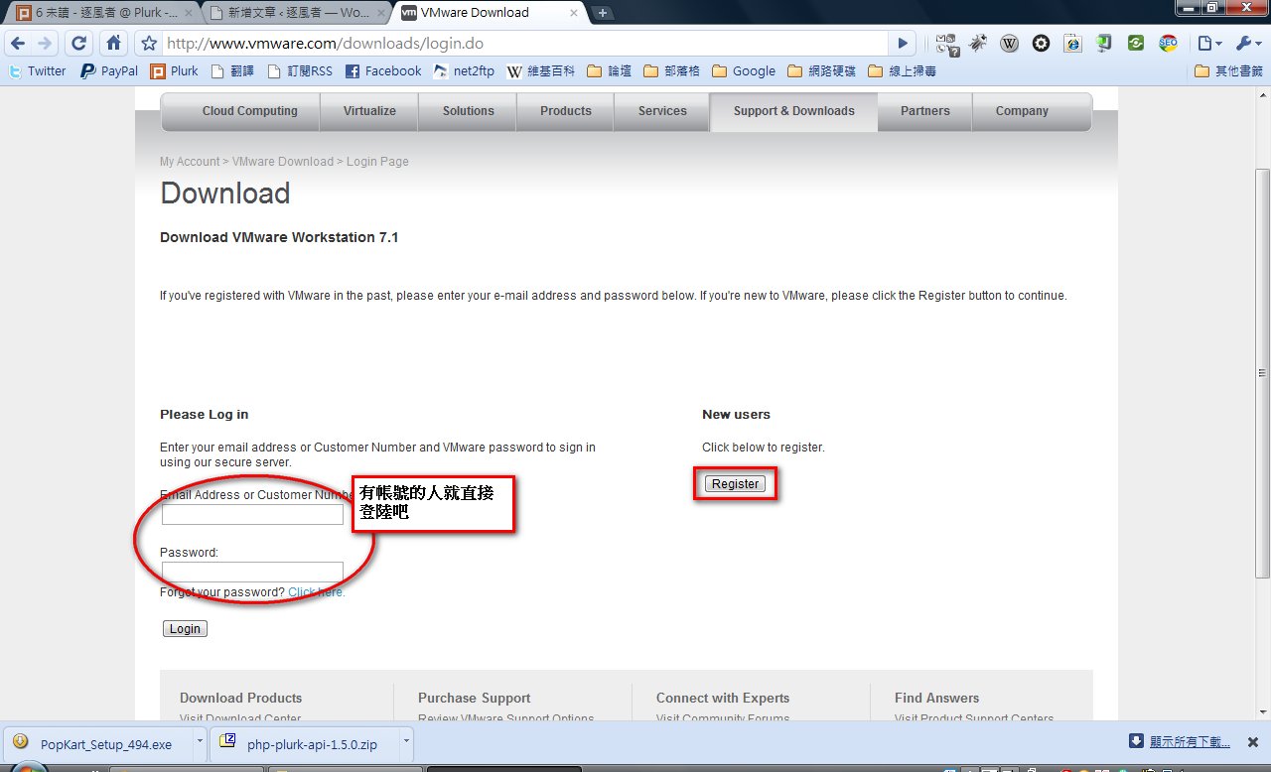Expand the 其他書籤 folder
Image resolution: width=1271 pixels, height=772 pixels.
[x=1228, y=71]
